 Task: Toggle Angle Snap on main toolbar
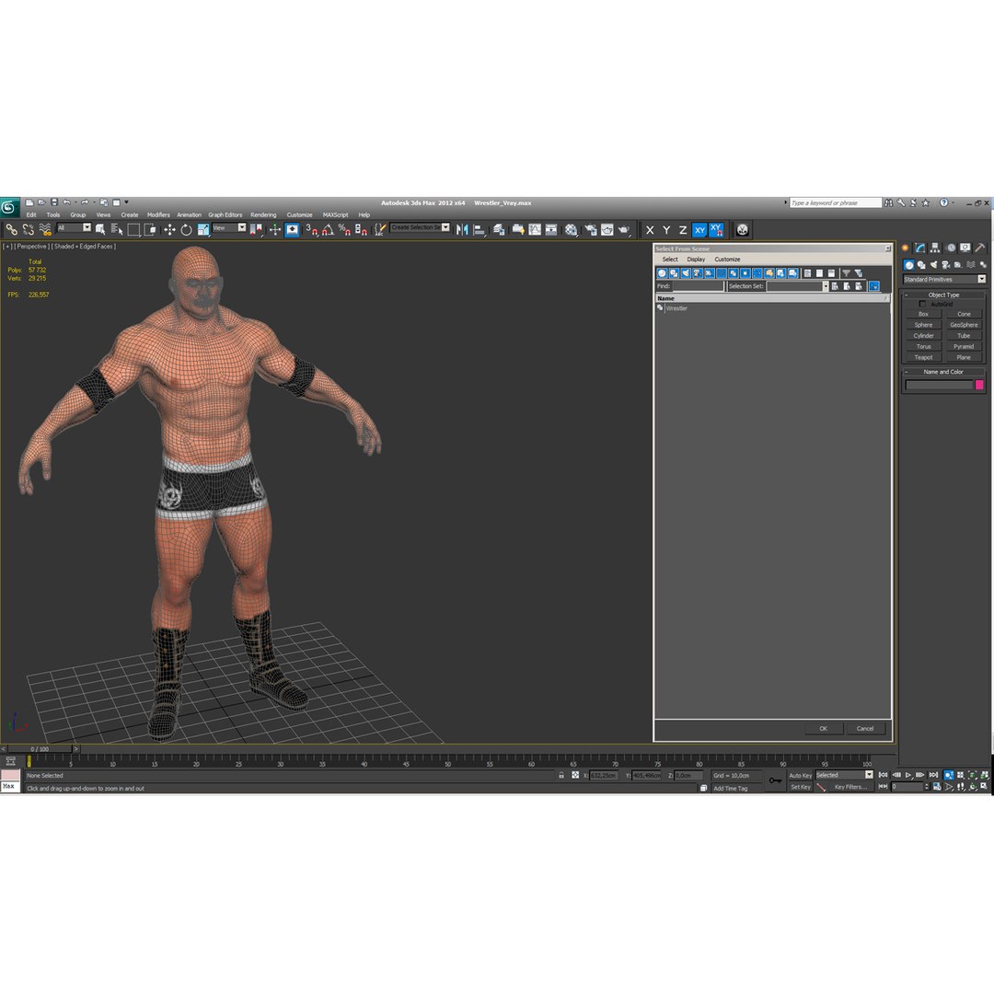click(328, 229)
